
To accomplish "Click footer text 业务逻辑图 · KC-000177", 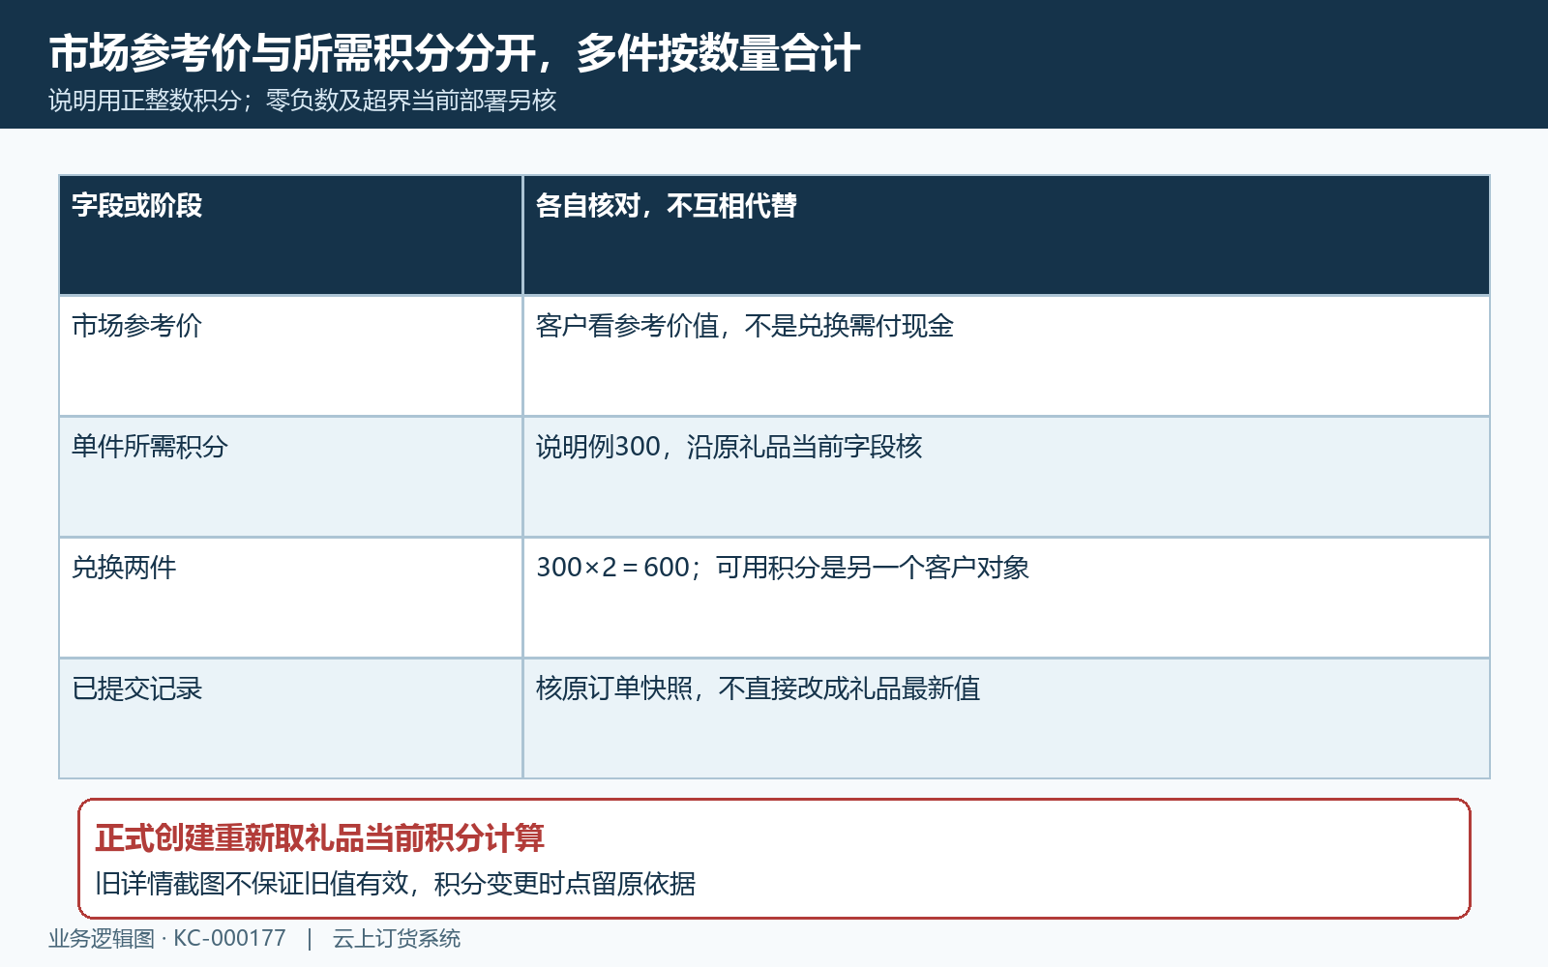I will coord(167,939).
